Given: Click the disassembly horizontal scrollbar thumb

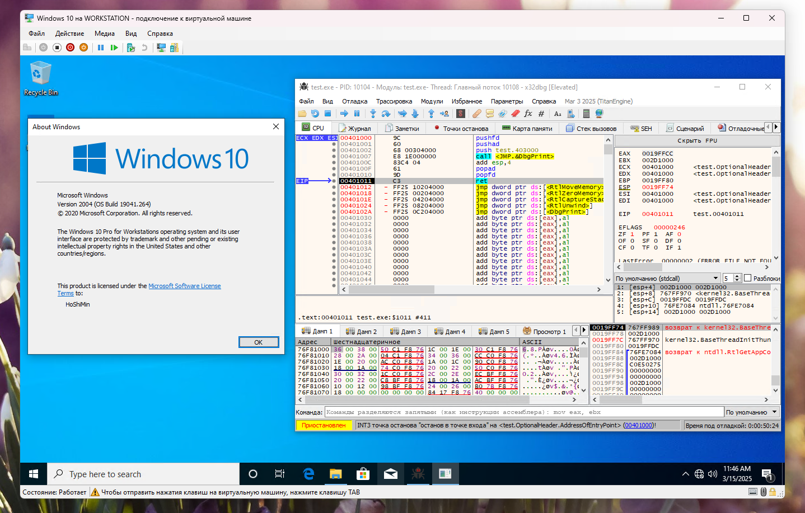Looking at the screenshot, I should tap(391, 289).
